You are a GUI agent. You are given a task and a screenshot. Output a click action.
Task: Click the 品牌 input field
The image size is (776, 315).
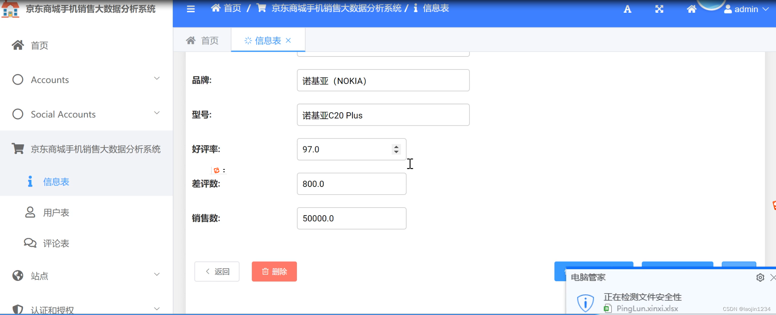[383, 81]
